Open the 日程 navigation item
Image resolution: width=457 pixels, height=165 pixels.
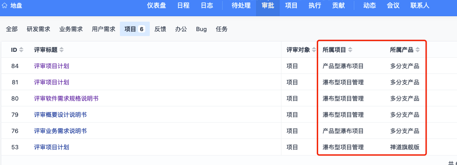tap(183, 5)
